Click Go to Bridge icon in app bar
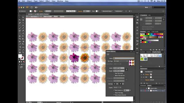 32,7
